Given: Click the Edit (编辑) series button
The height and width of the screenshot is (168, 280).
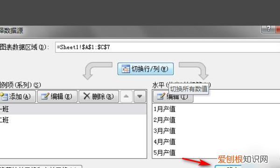Looking at the screenshot, I should coord(57,97).
